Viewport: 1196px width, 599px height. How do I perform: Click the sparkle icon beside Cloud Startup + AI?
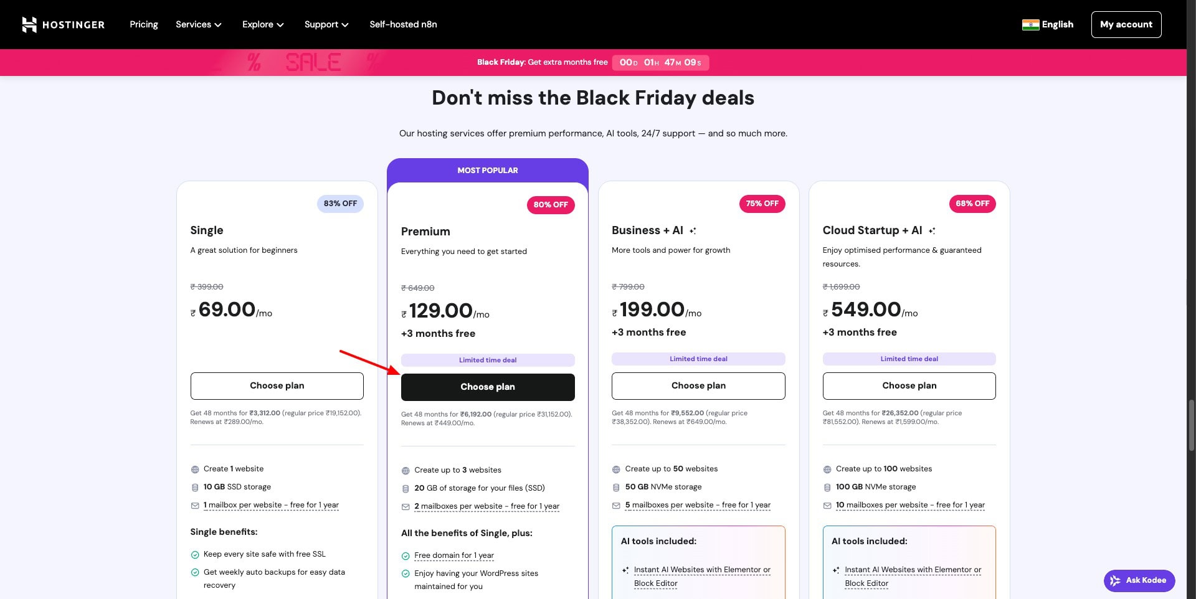coord(932,231)
